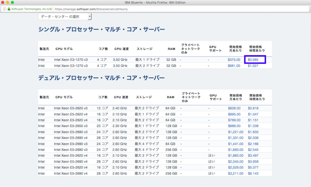Click the 256 GB RAM cell in $1,693.00 row
The width and height of the screenshot is (311, 187).
click(171, 150)
